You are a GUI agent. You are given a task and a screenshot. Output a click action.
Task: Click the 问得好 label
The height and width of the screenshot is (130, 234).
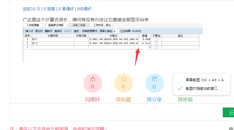pos(92,100)
